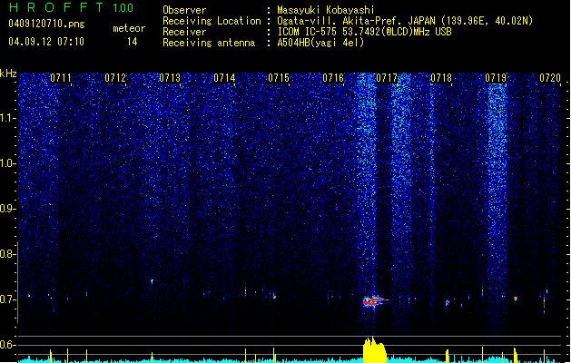
Task: Click the 0711 time marker
Action: coord(61,78)
